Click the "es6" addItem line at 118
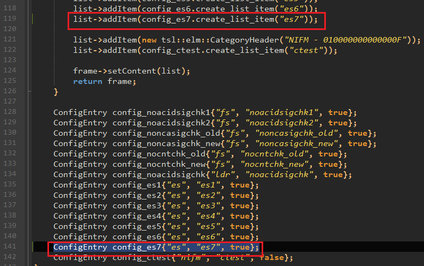The width and height of the screenshot is (424, 266). coord(195,9)
